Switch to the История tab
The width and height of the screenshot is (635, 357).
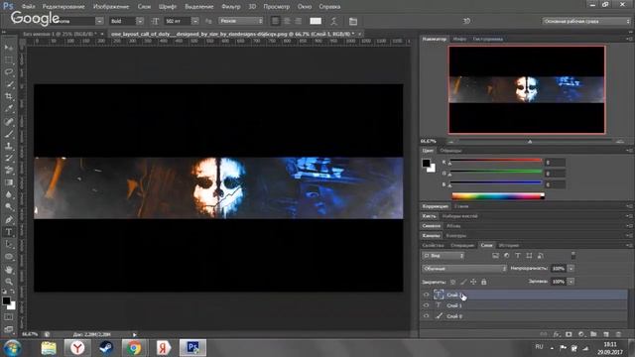coord(509,245)
